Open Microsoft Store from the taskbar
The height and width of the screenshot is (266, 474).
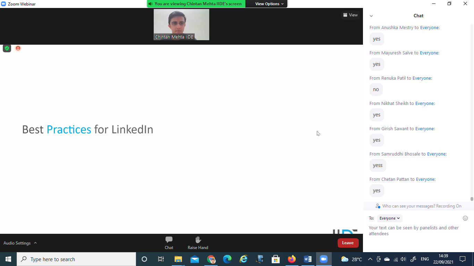pyautogui.click(x=276, y=259)
